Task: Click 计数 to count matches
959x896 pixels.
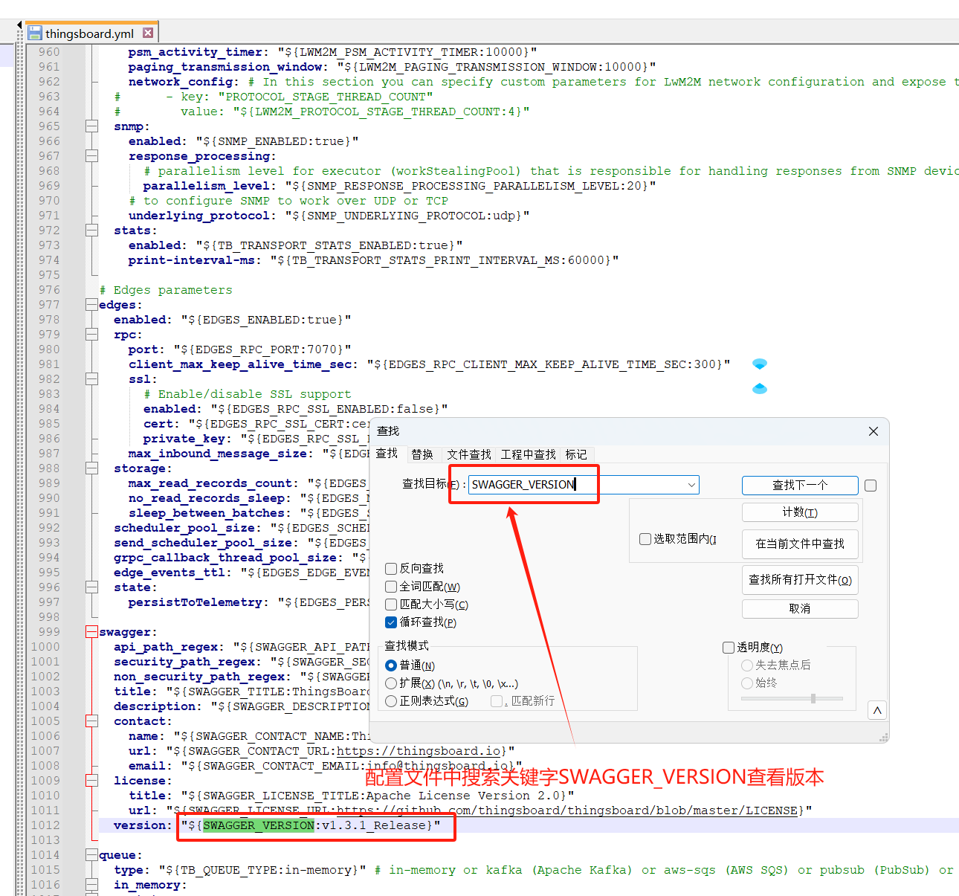Action: [x=800, y=512]
